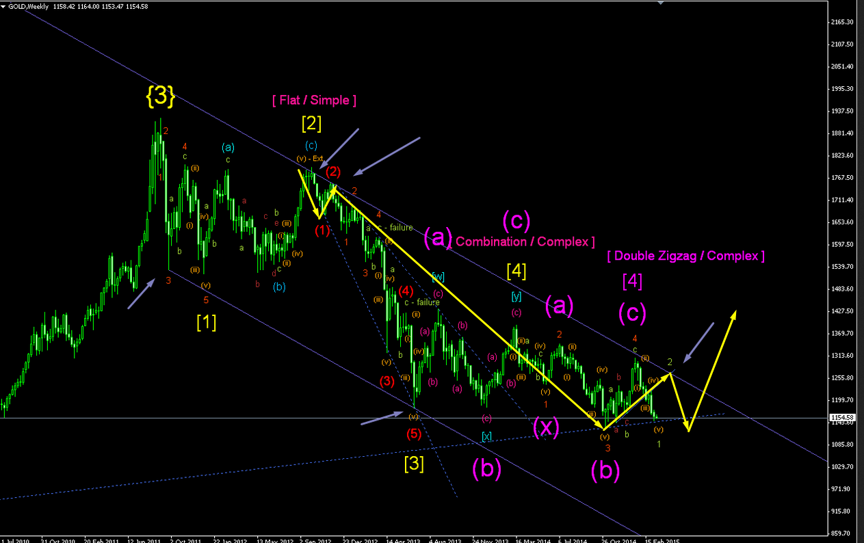The width and height of the screenshot is (864, 543).
Task: Click the 31 Oct 2010 date on the time axis
Action: tap(57, 540)
